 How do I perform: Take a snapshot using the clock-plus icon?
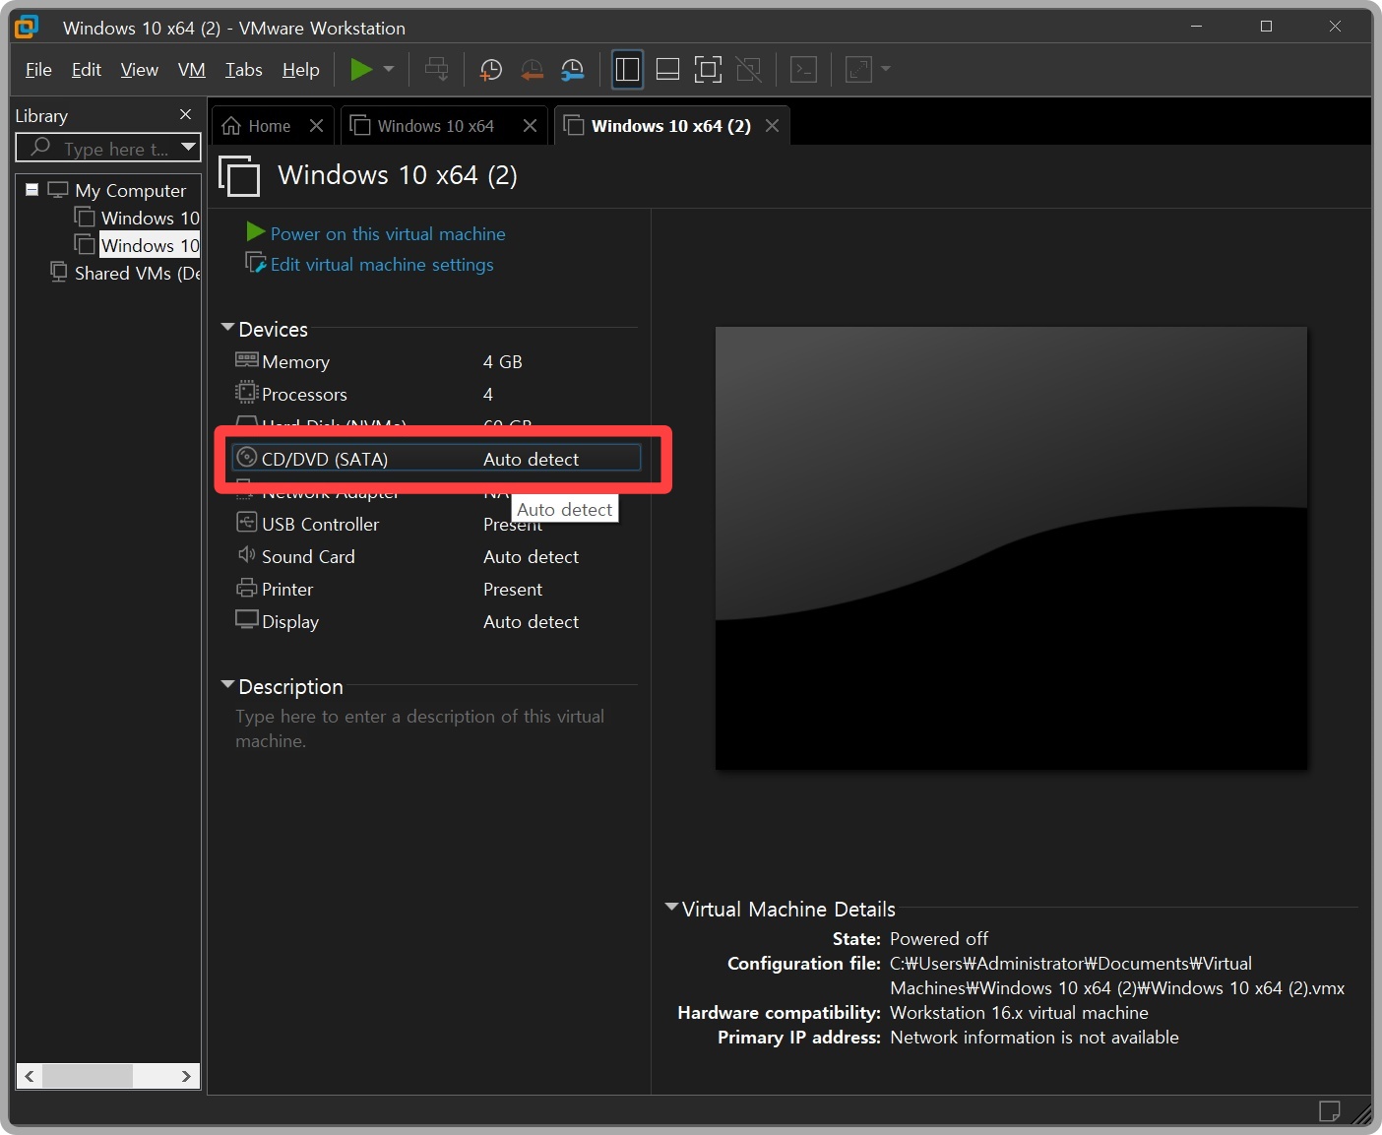(x=490, y=69)
